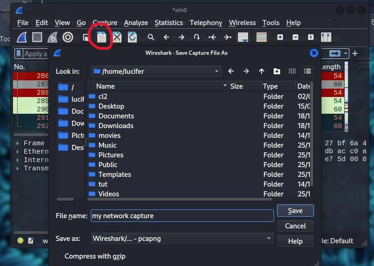This screenshot has width=374, height=266.
Task: Open the Look in path dropdown
Action: coord(156,71)
